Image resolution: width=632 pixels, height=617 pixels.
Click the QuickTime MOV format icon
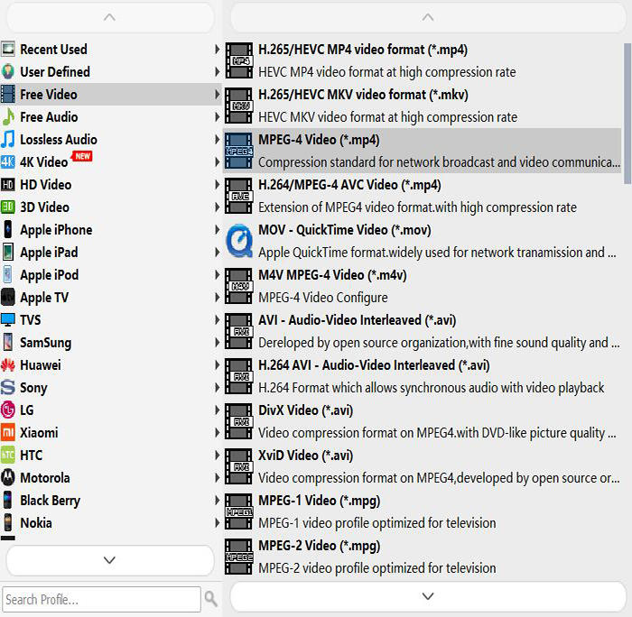[x=239, y=241]
